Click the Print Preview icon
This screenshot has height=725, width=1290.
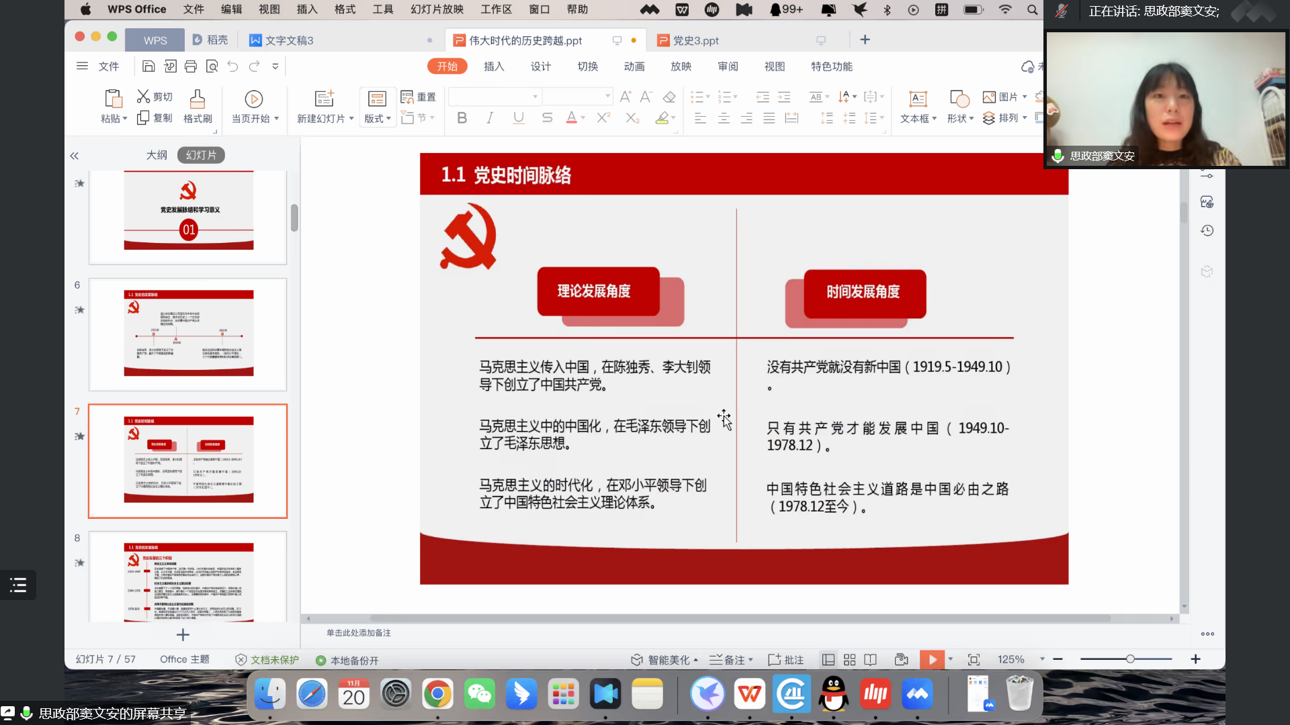tap(212, 66)
